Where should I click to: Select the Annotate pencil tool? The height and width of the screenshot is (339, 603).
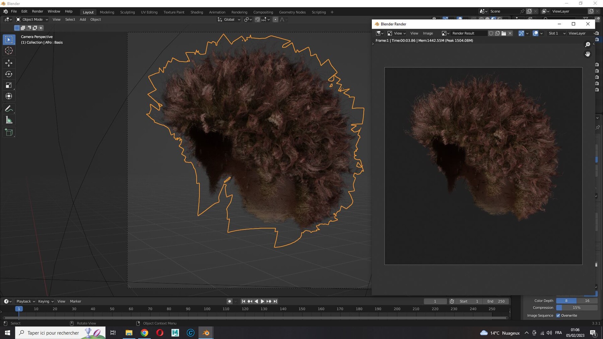[x=9, y=109]
